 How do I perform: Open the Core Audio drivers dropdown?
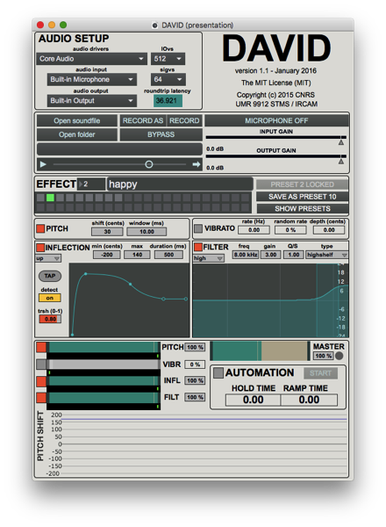91,59
